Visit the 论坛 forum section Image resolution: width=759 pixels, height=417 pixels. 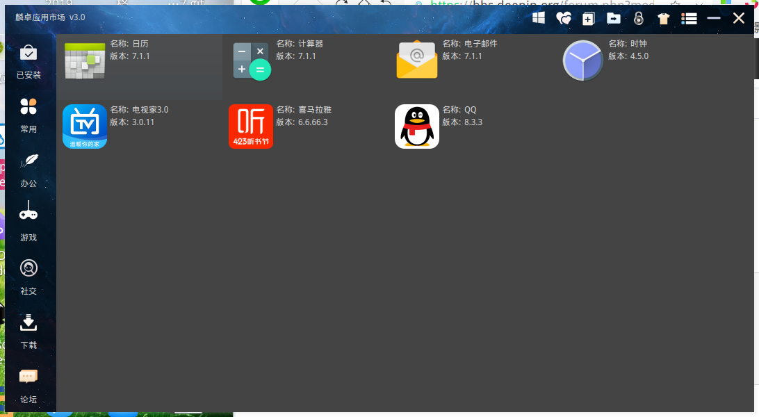click(x=28, y=386)
